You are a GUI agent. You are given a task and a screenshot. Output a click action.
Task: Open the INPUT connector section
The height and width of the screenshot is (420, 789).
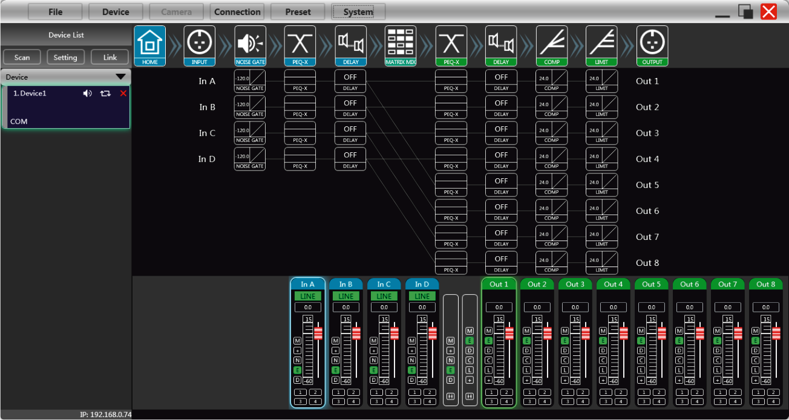(200, 45)
